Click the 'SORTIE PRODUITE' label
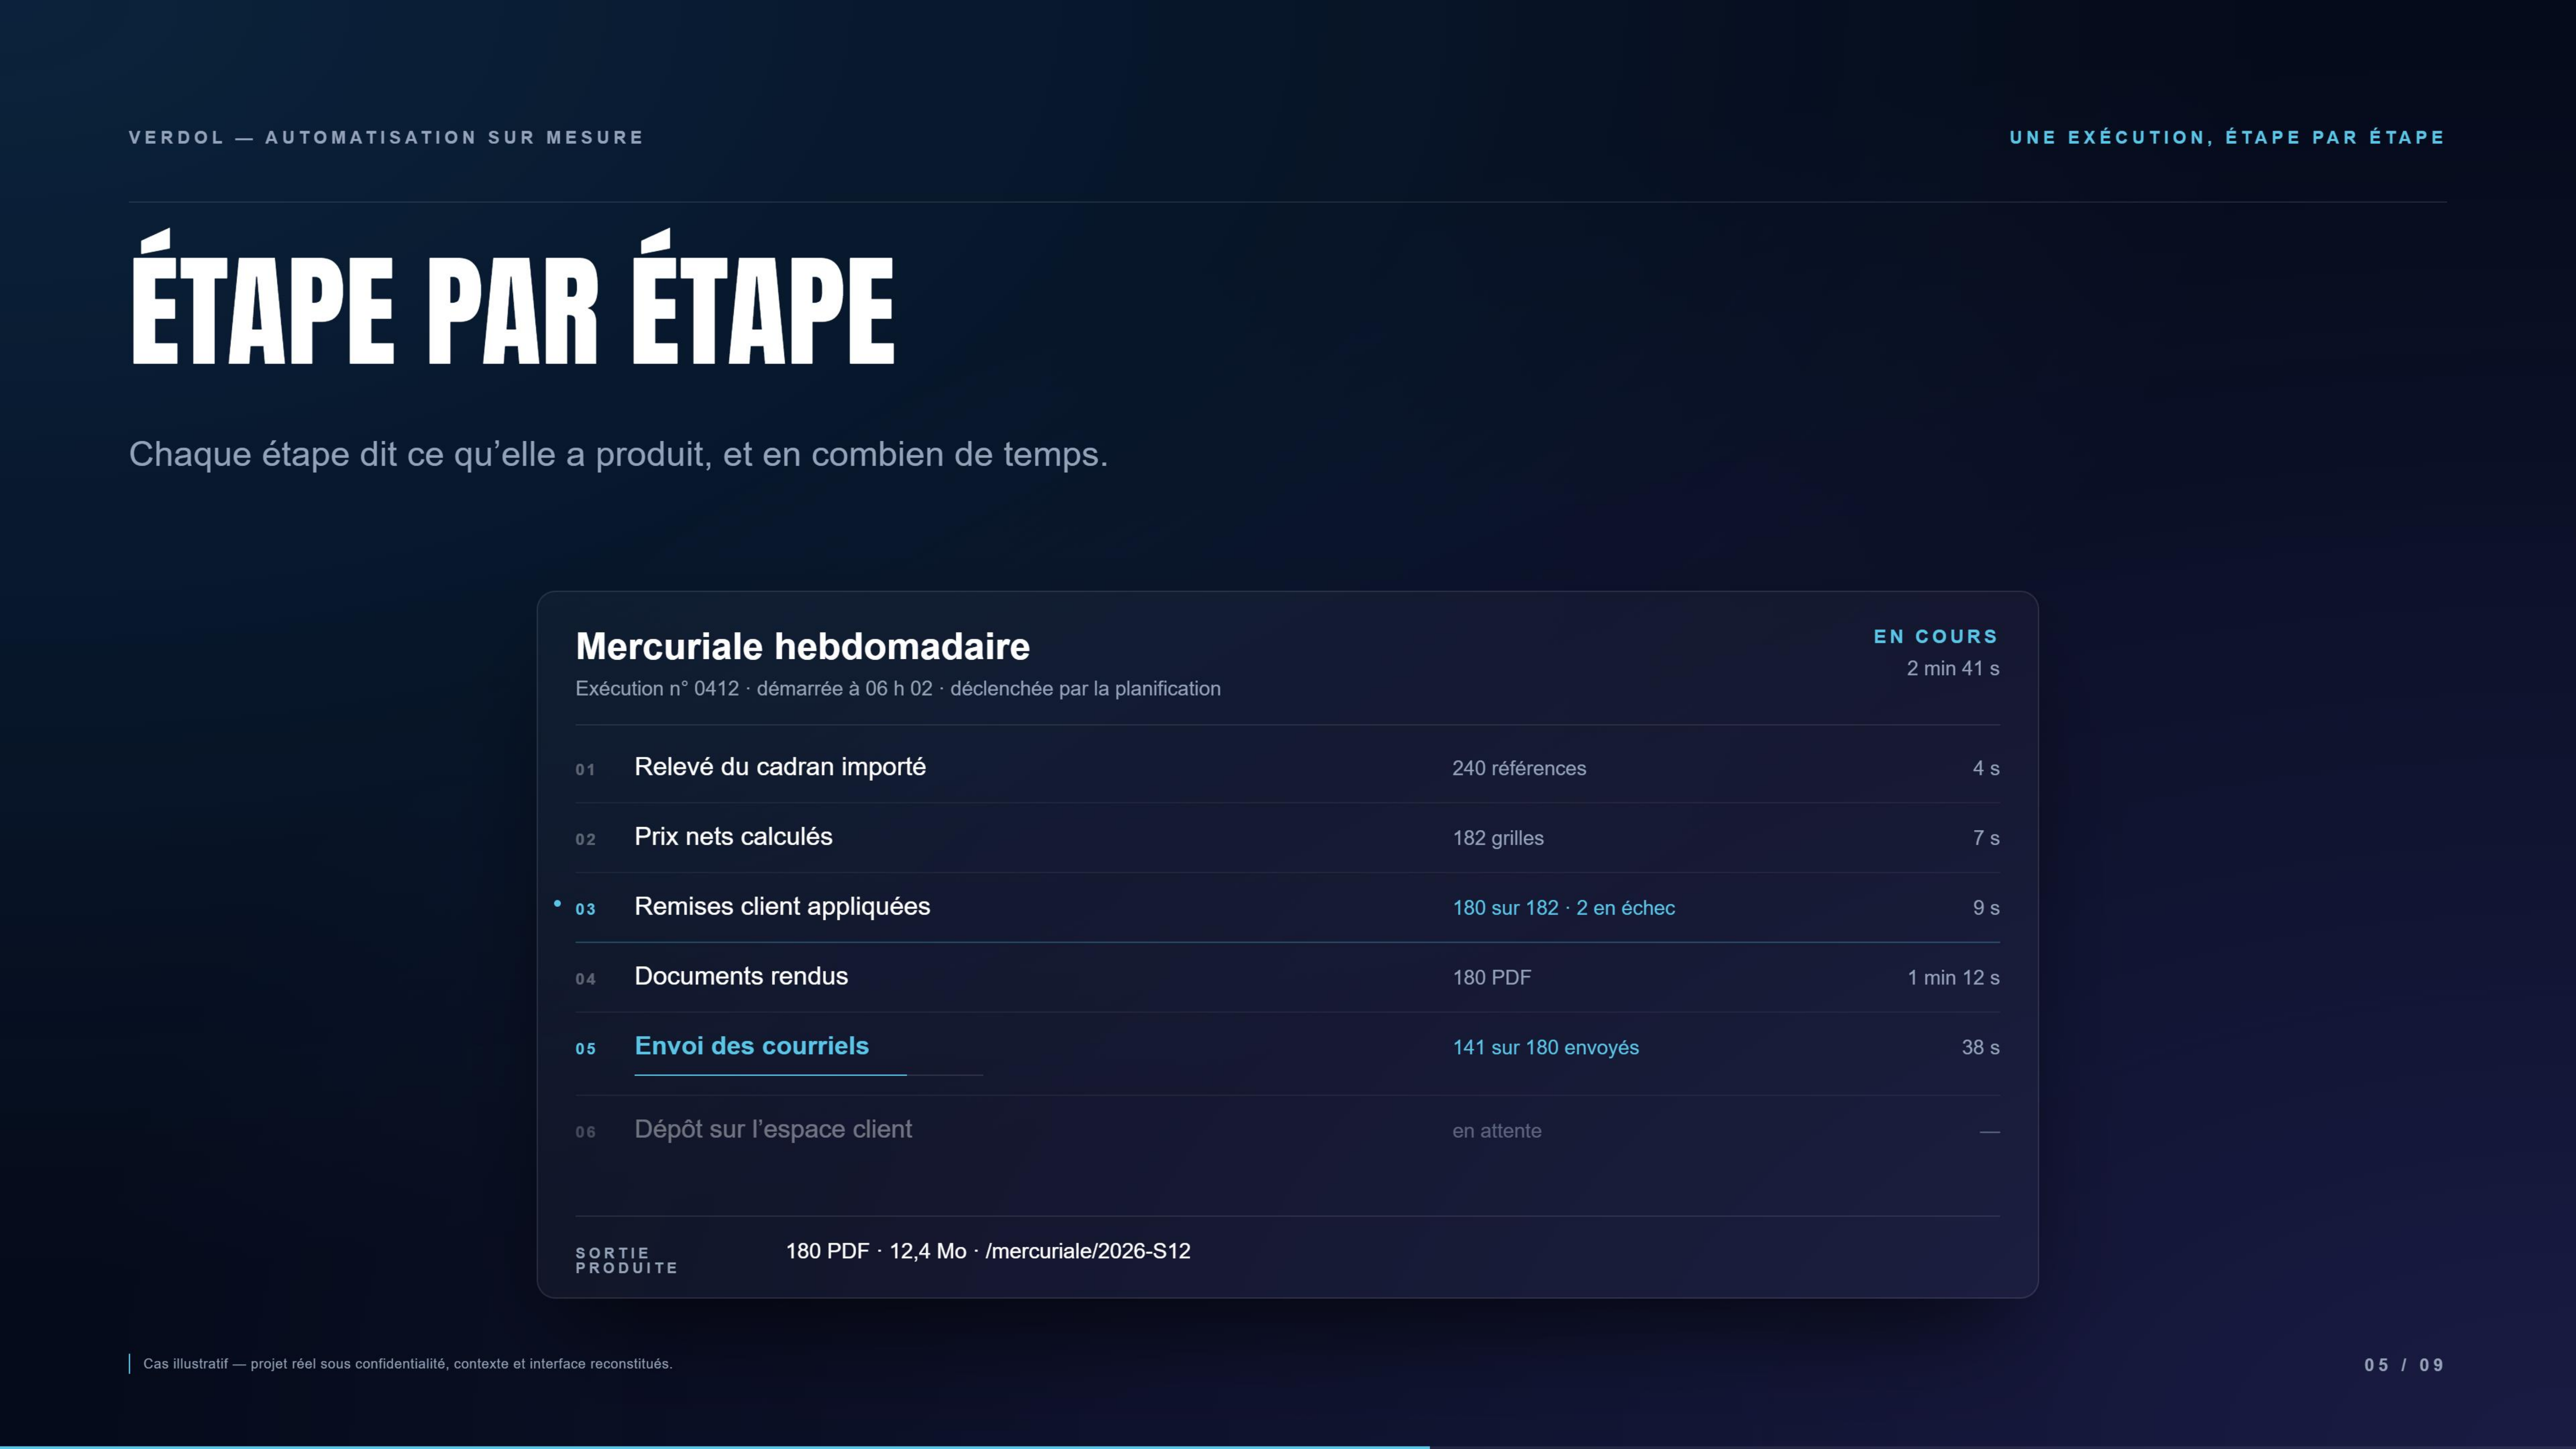 click(627, 1260)
